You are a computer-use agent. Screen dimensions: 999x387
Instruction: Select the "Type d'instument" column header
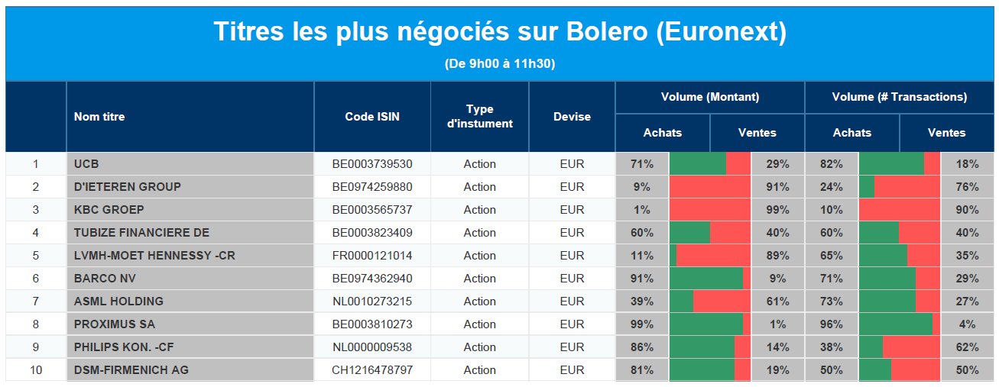click(x=479, y=117)
